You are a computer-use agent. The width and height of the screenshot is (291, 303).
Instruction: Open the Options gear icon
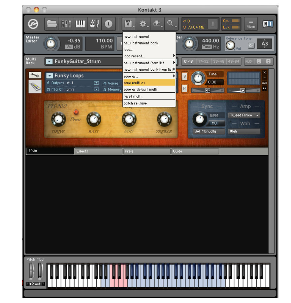click(x=143, y=24)
